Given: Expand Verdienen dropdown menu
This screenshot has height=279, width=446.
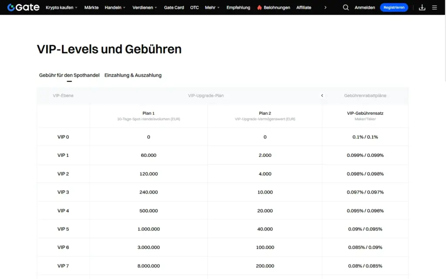Looking at the screenshot, I should (x=145, y=7).
